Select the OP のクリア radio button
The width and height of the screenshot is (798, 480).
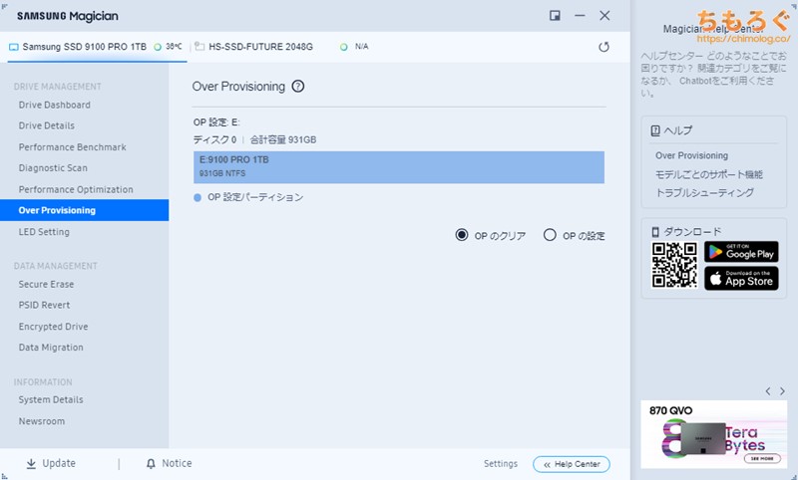462,235
